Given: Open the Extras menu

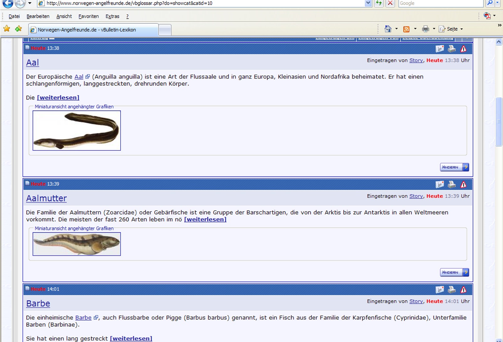Looking at the screenshot, I should coord(112,16).
